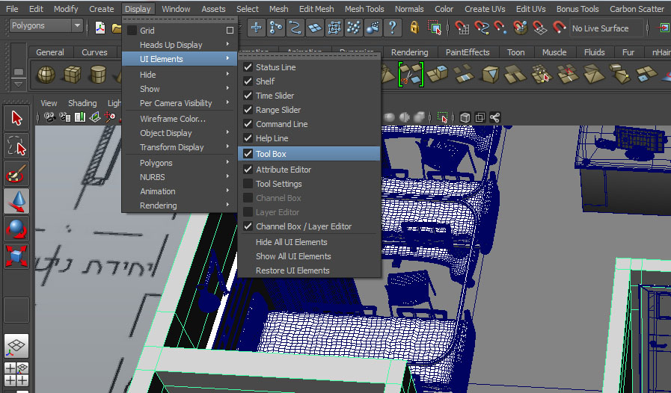Switch to the Rendering shelf tab
671x393 pixels.
point(409,52)
